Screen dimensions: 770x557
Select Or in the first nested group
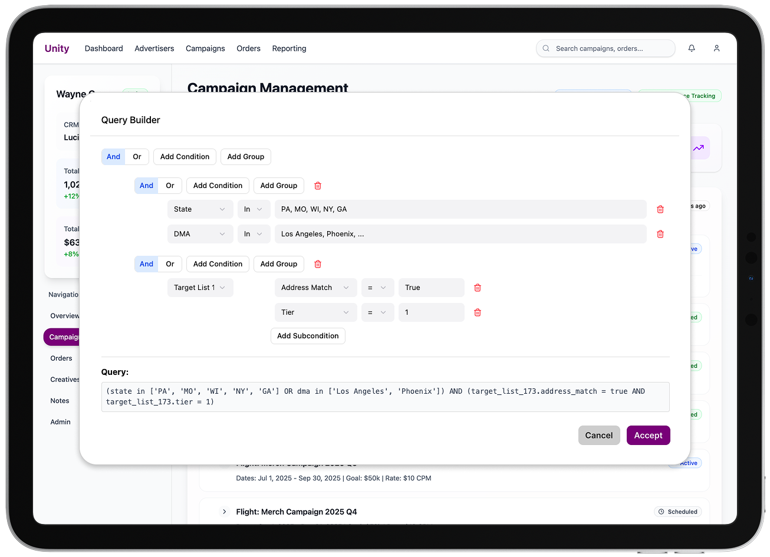pyautogui.click(x=170, y=185)
